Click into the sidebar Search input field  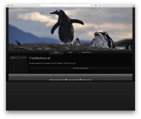pyautogui.click(x=16, y=58)
